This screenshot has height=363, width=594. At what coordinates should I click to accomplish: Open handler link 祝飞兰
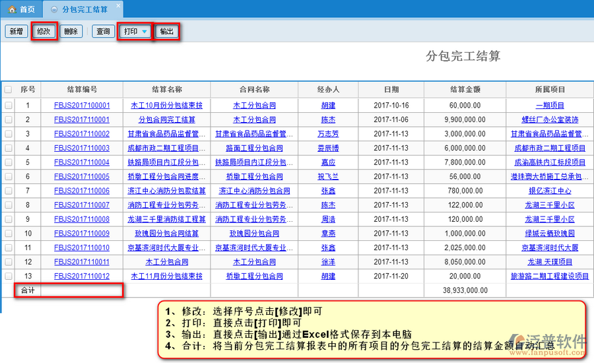[x=328, y=176]
